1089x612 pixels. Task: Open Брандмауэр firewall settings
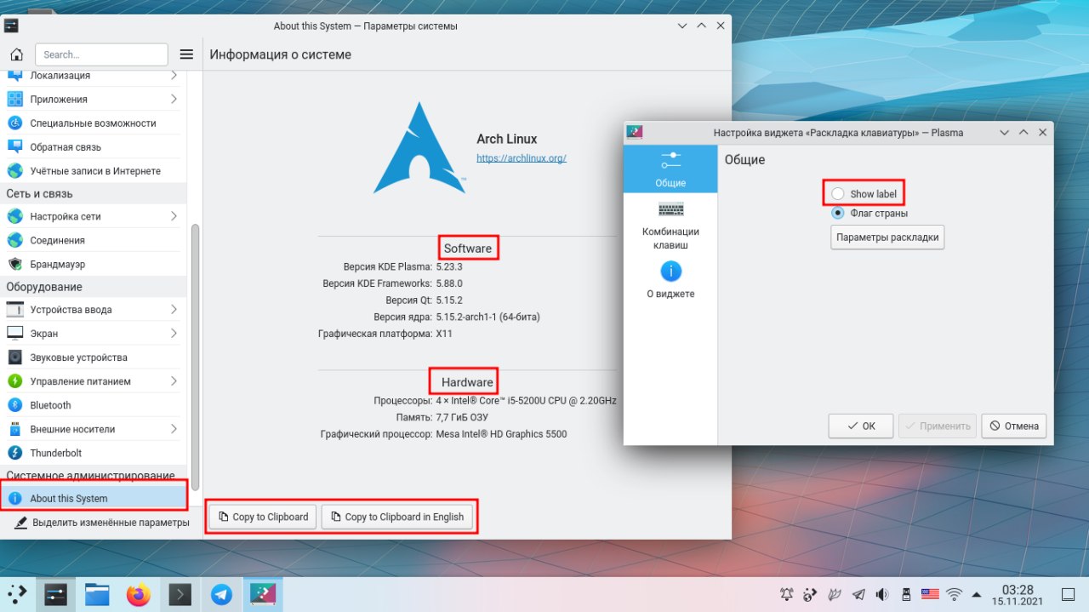click(x=93, y=264)
